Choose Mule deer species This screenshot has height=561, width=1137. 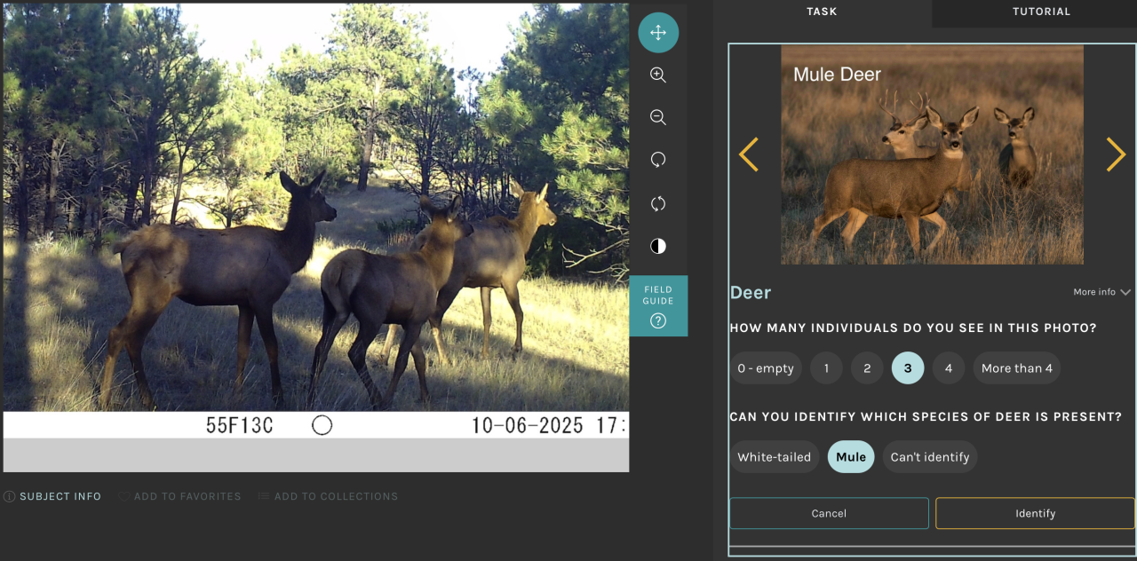[x=851, y=457]
